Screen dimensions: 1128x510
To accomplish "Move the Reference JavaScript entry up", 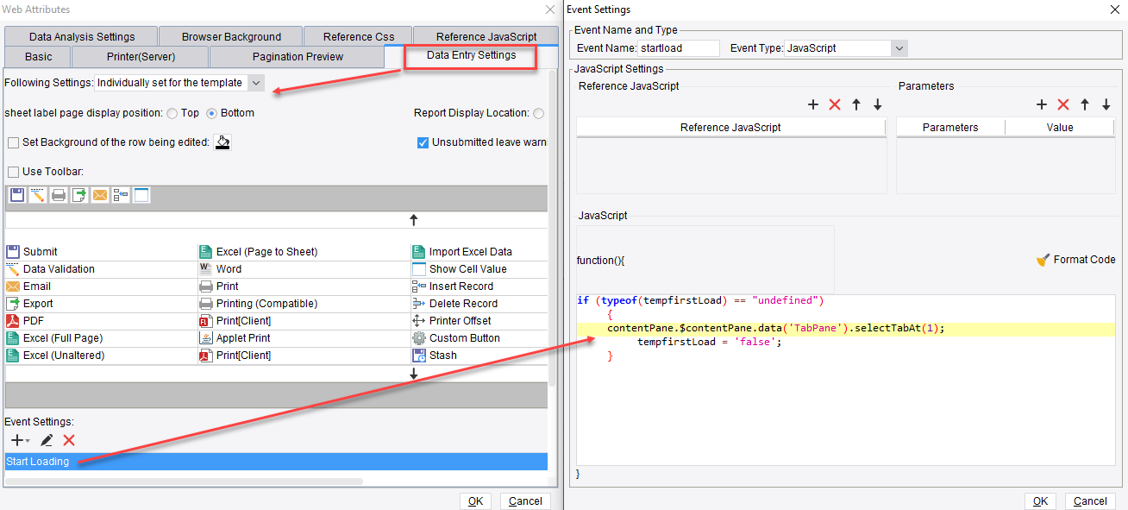I will 856,104.
